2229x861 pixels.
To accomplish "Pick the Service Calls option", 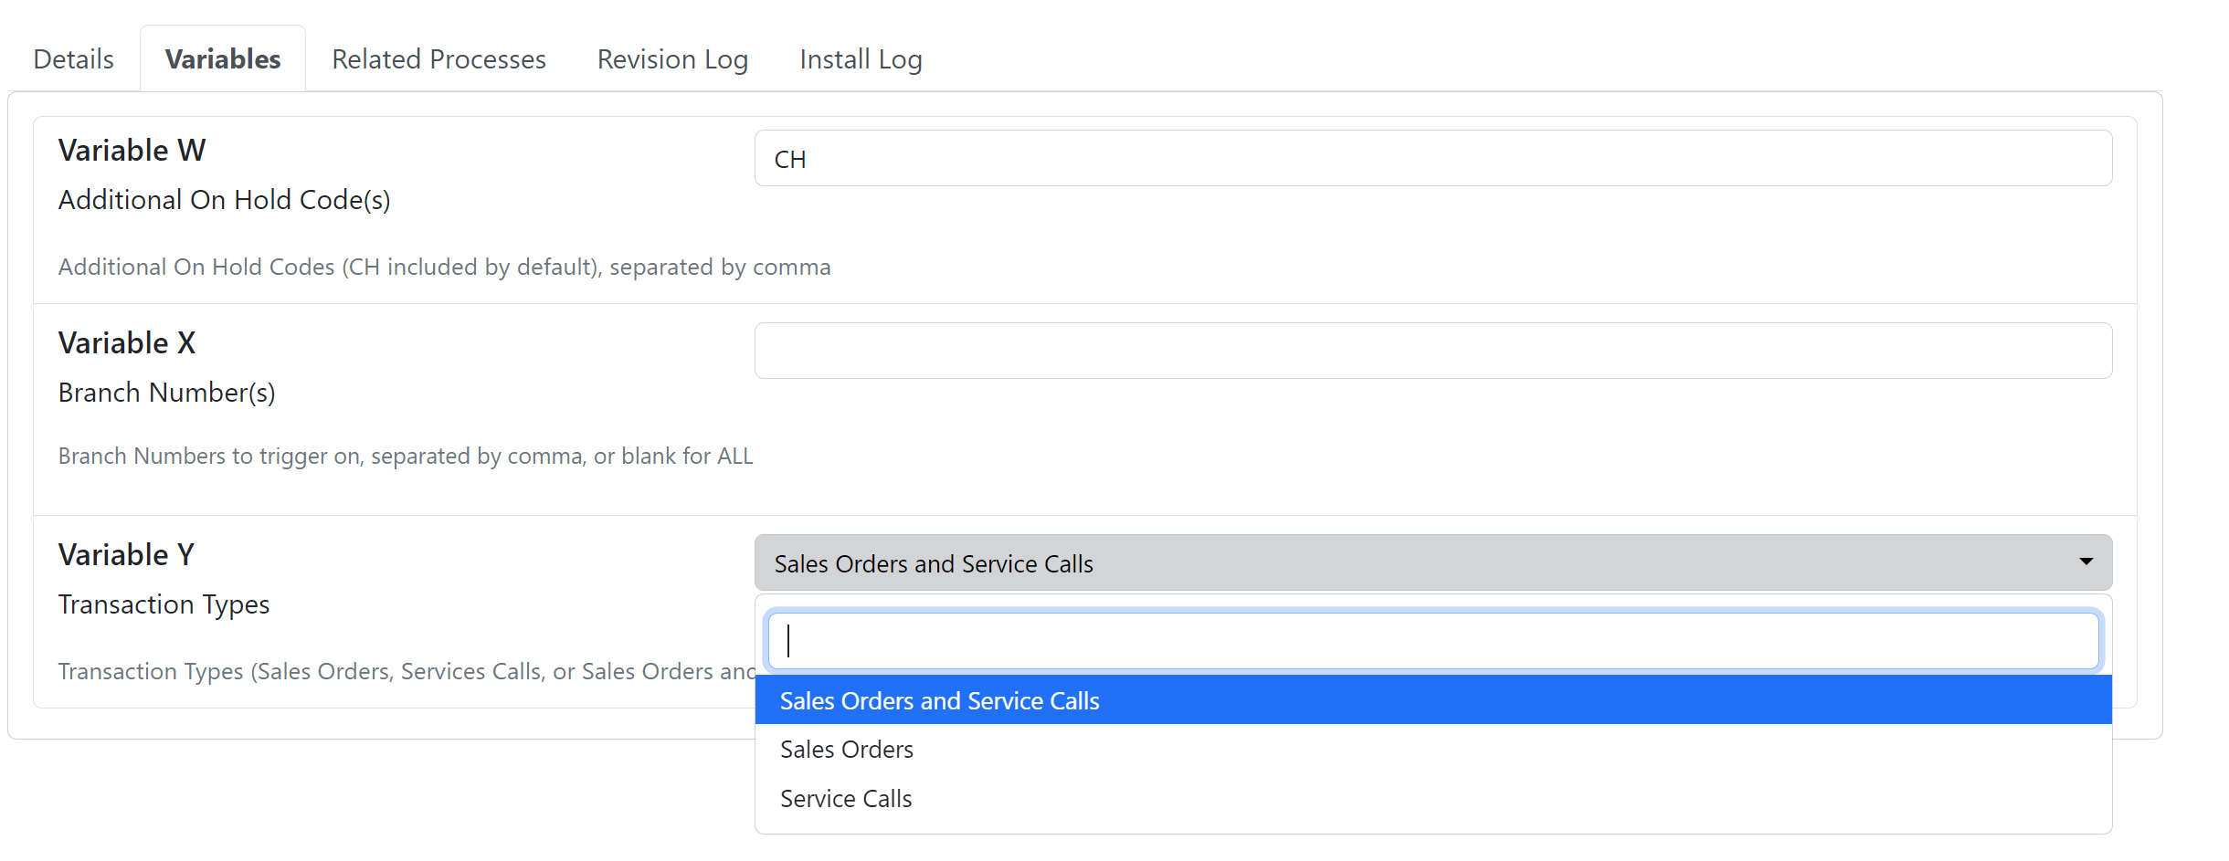I will coord(1433,798).
